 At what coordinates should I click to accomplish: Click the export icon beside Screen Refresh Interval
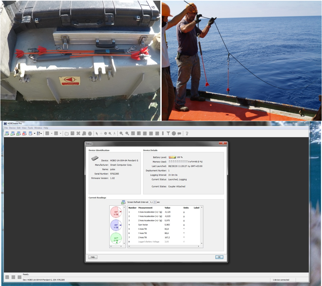tap(123, 202)
